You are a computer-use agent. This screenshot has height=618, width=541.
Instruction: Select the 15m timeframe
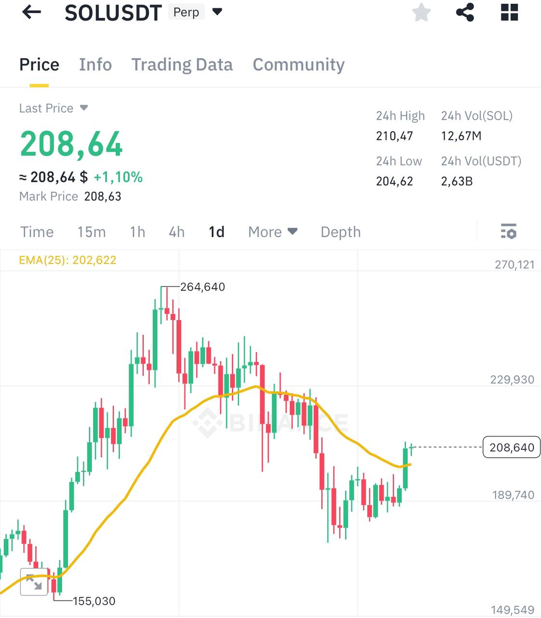point(91,232)
